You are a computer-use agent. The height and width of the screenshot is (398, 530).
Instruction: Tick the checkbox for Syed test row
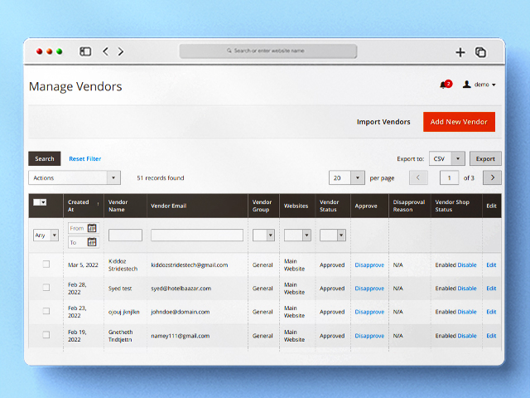[46, 289]
